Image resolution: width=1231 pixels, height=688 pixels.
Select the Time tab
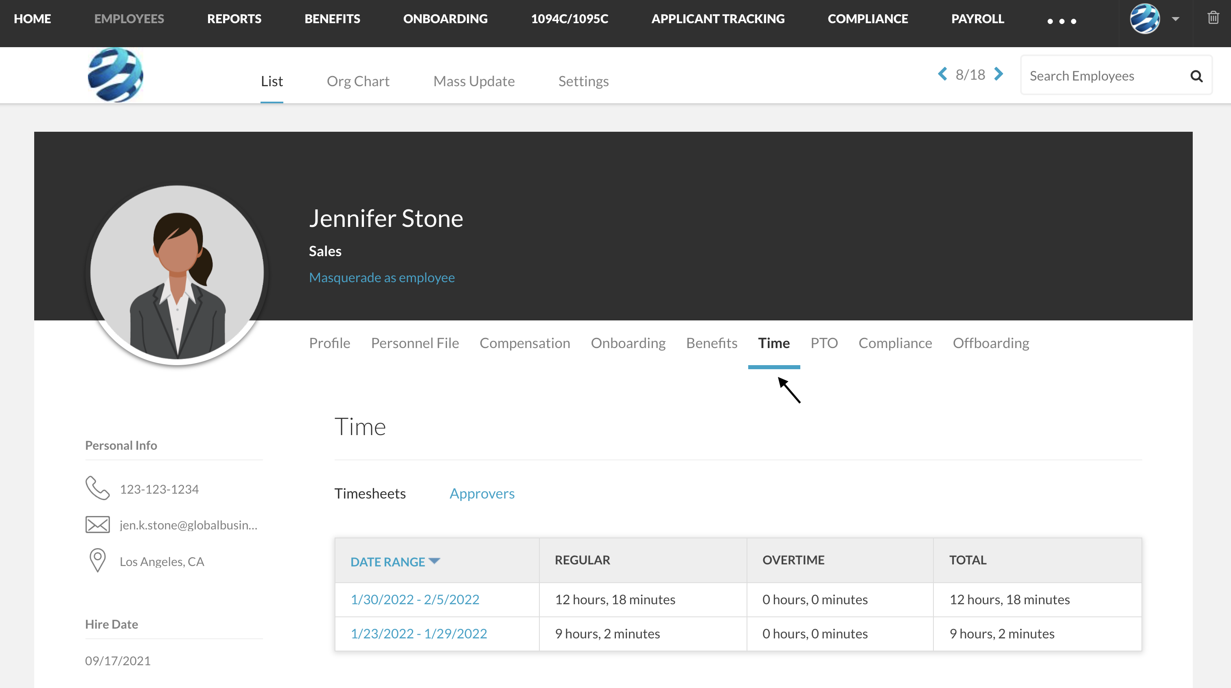click(774, 343)
